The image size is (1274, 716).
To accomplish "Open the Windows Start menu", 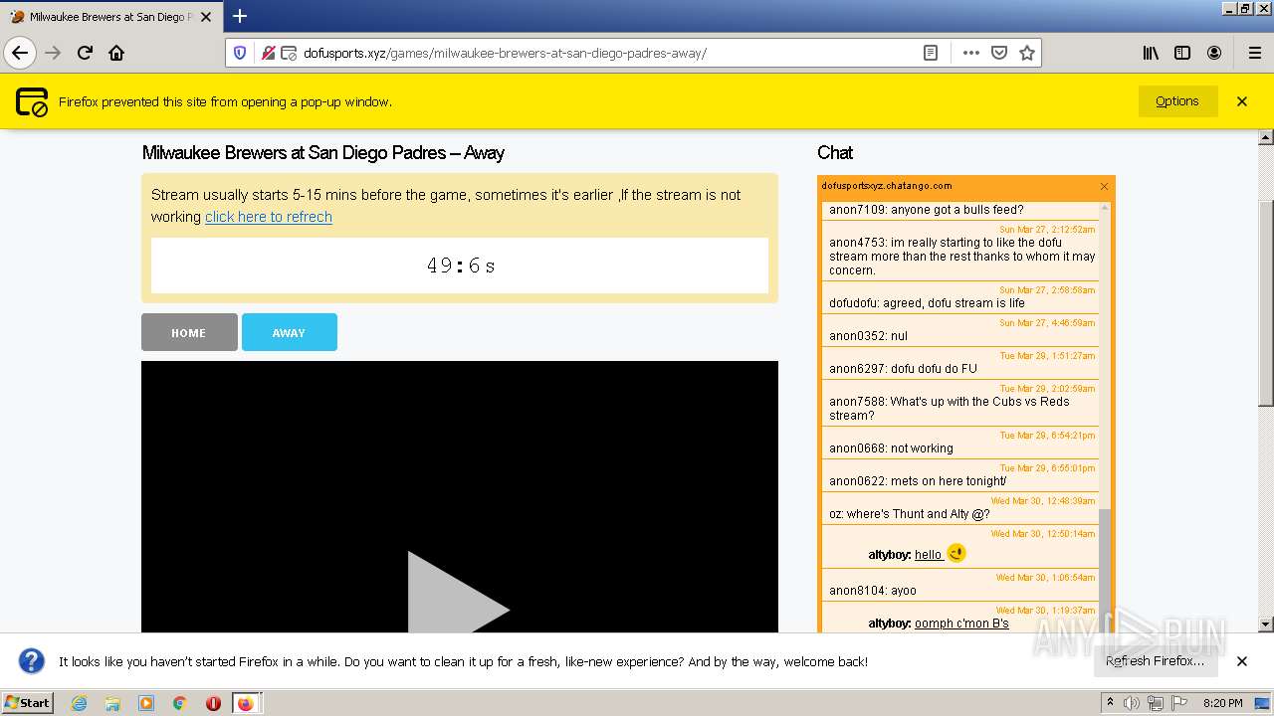I will click(x=28, y=703).
